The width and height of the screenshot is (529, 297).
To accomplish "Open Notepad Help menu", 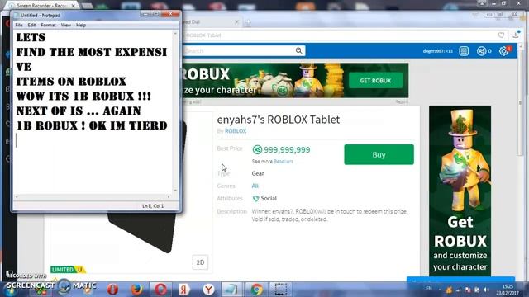I will coord(81,25).
